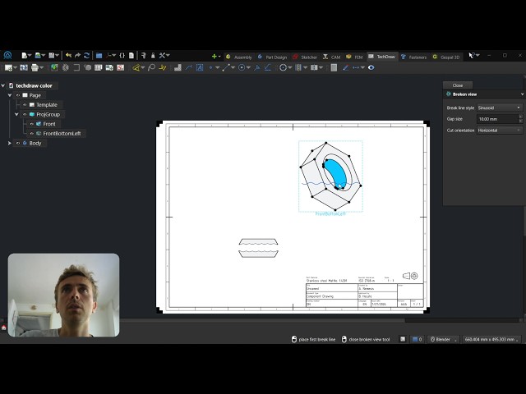Click the Leader line icon

pyautogui.click(x=189, y=67)
